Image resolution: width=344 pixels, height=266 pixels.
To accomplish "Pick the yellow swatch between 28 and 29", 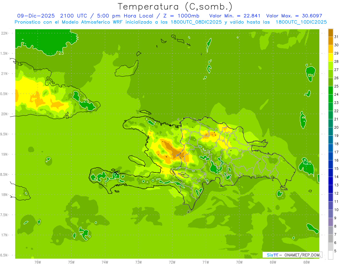I will [x=331, y=57].
